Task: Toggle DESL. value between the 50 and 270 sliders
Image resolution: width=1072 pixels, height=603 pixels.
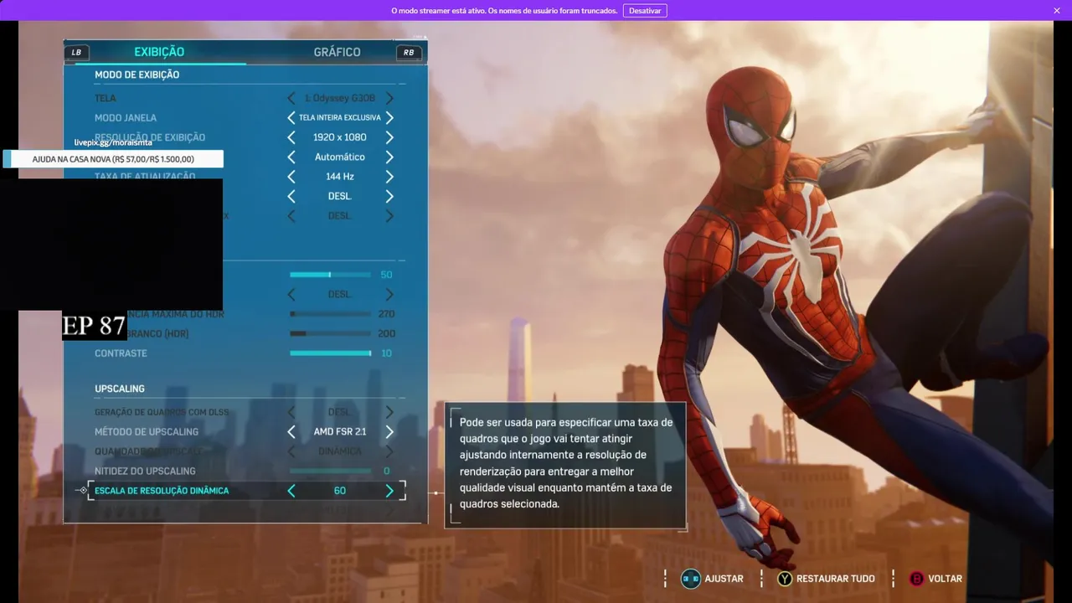Action: click(x=340, y=295)
